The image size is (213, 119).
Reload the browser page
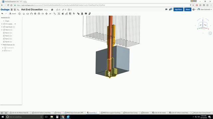tap(8, 5)
